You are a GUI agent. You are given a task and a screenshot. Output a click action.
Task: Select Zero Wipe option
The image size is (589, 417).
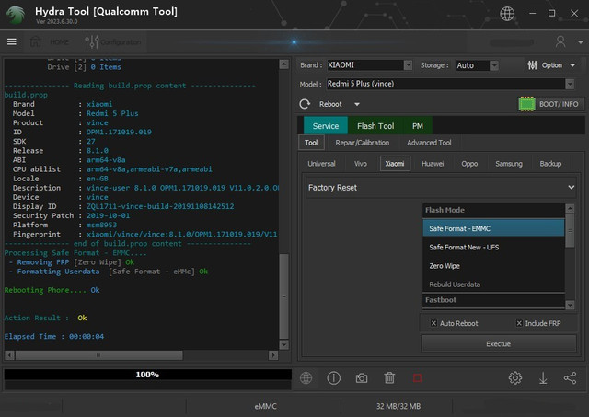pyautogui.click(x=493, y=266)
